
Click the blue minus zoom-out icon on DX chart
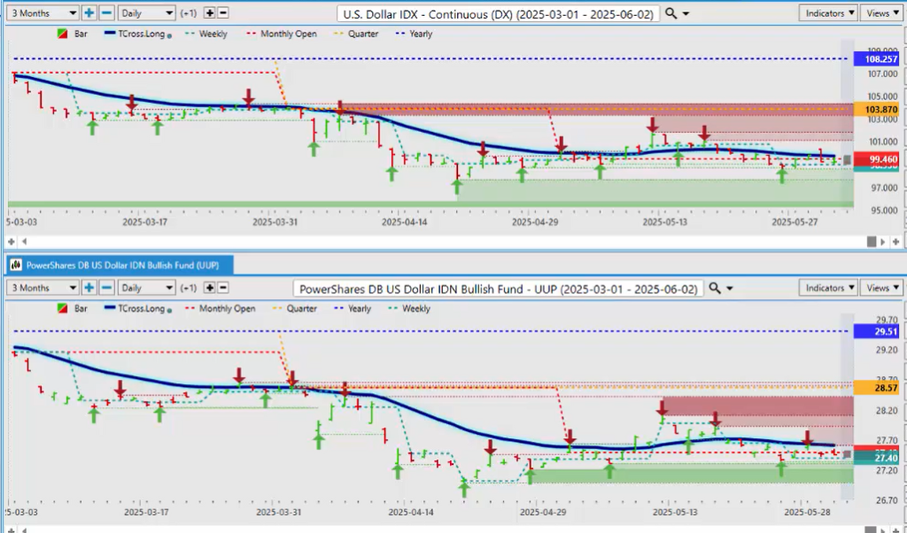105,13
